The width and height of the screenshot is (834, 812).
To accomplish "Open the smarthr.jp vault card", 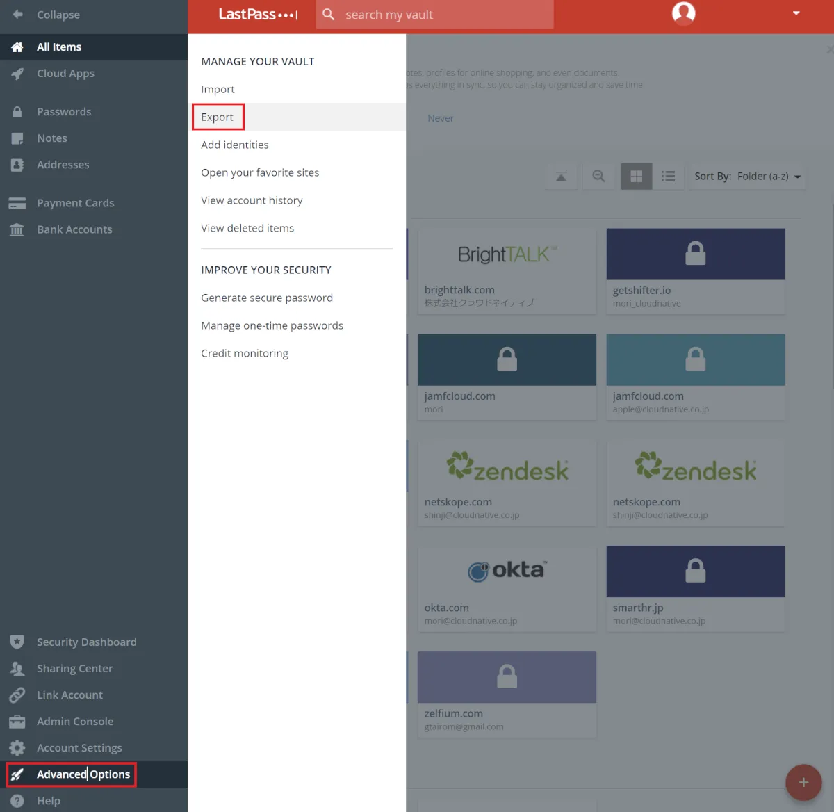I will tap(696, 589).
